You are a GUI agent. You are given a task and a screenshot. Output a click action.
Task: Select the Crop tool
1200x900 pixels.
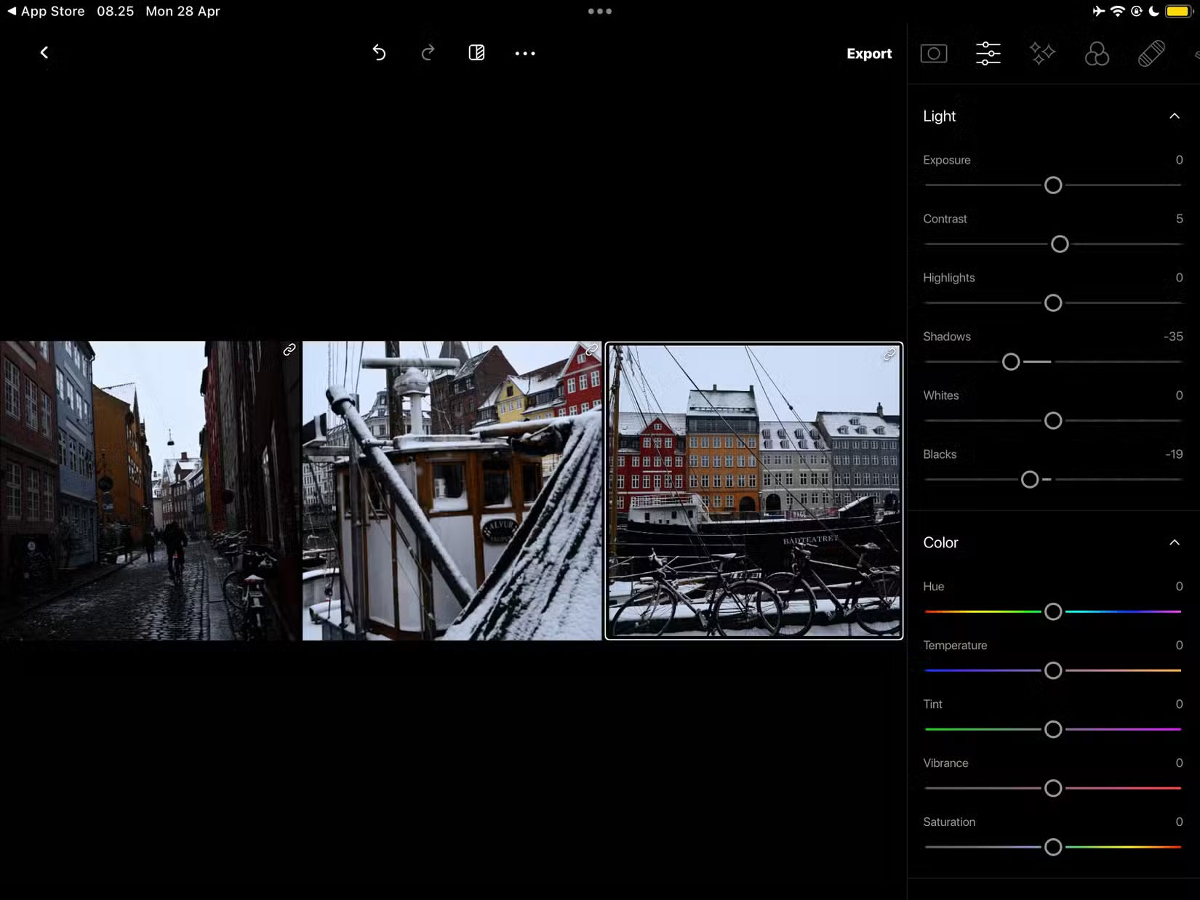click(x=933, y=52)
